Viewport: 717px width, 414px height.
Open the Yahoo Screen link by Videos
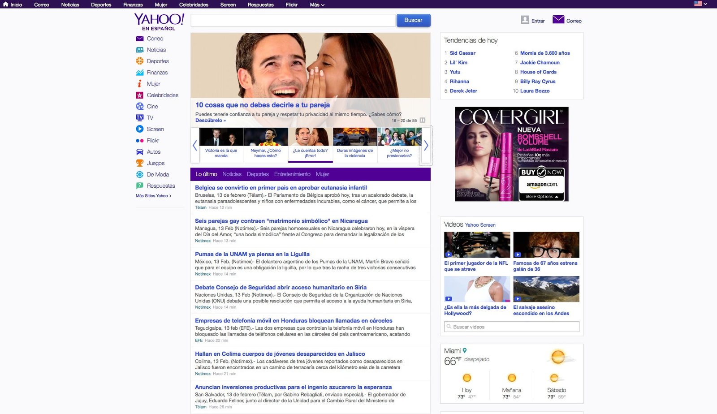tap(480, 225)
